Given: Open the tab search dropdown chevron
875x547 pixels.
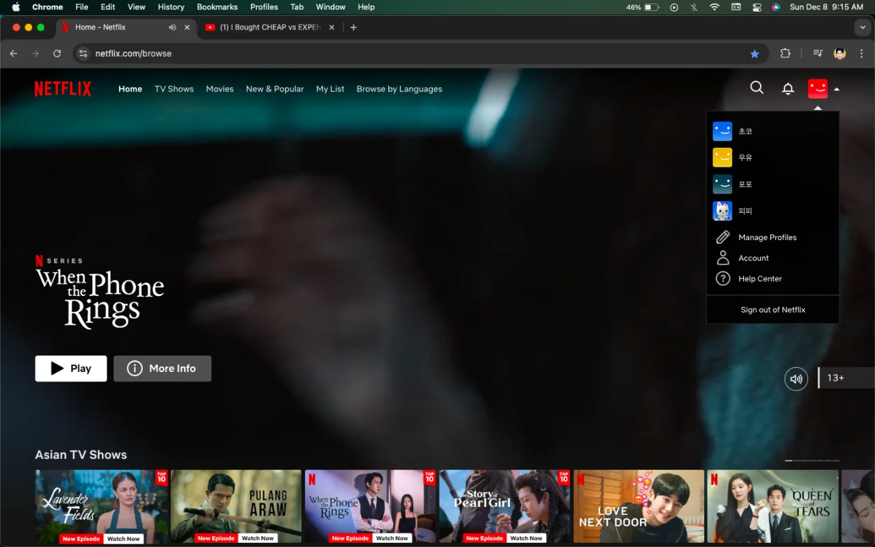Looking at the screenshot, I should [861, 27].
